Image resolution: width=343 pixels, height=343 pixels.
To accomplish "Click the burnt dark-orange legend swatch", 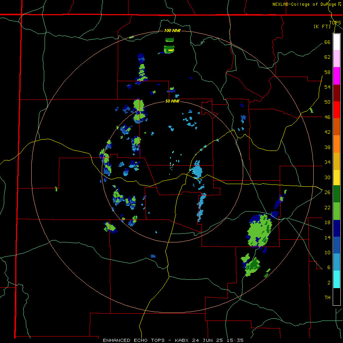I will [x=337, y=127].
